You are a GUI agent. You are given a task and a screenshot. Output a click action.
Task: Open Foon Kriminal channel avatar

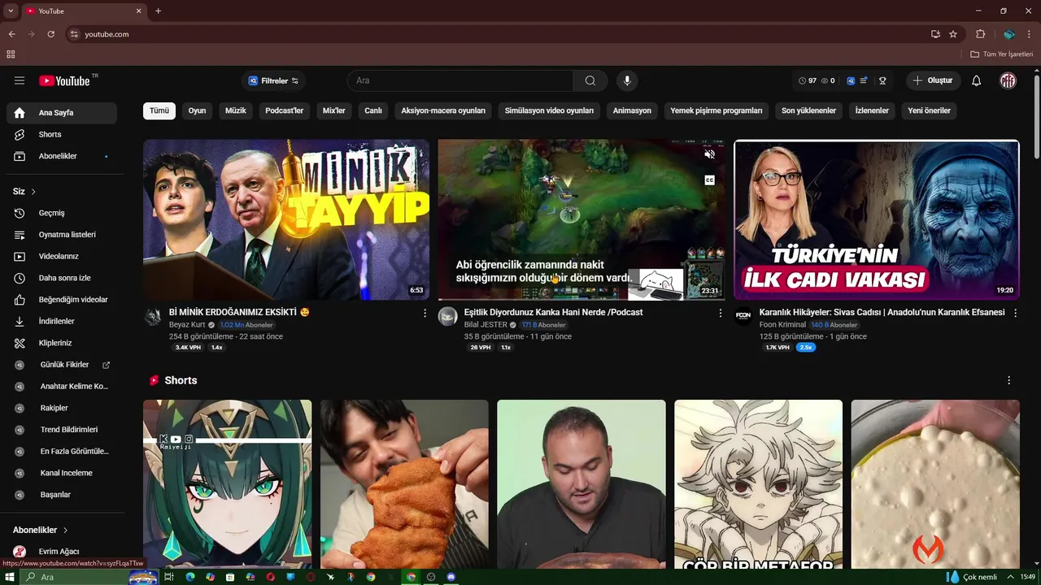[x=743, y=316]
